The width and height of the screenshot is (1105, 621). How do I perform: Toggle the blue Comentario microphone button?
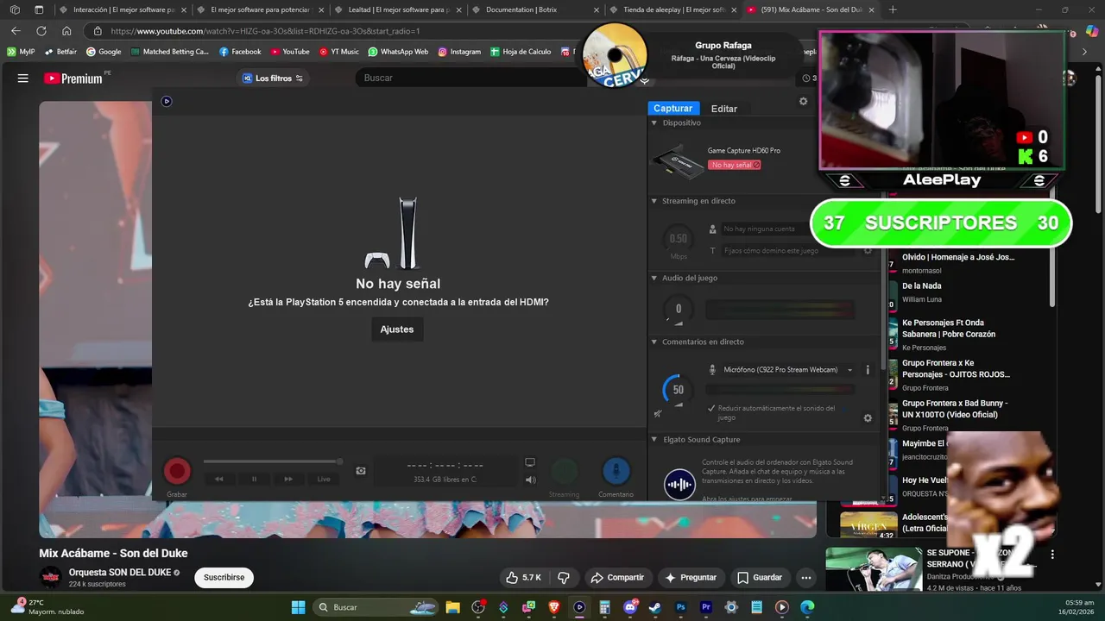616,471
